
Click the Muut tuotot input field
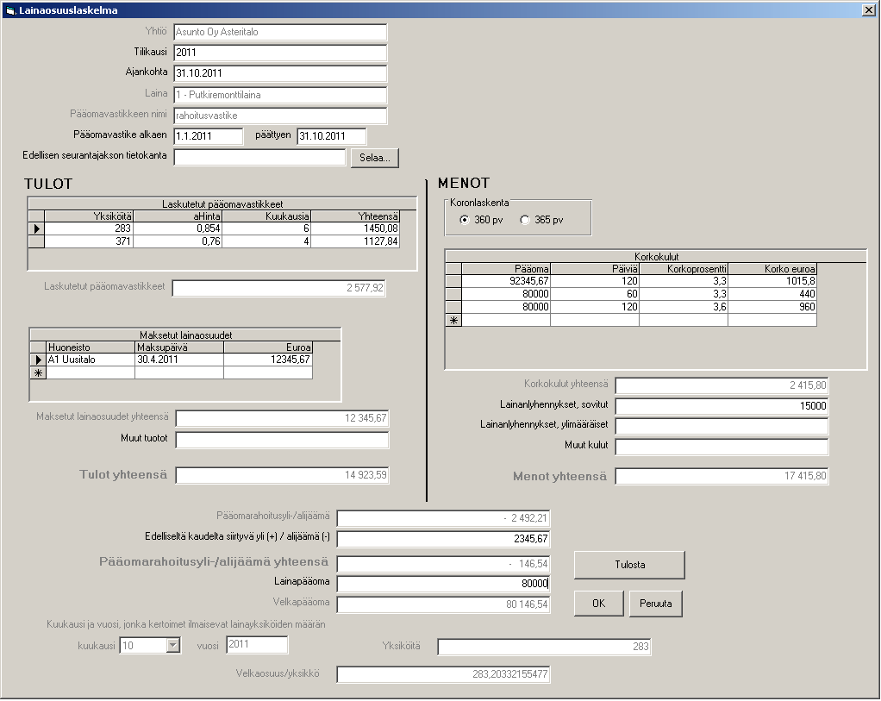(x=282, y=440)
